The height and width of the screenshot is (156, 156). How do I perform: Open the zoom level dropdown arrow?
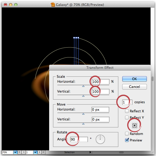pos(15,152)
